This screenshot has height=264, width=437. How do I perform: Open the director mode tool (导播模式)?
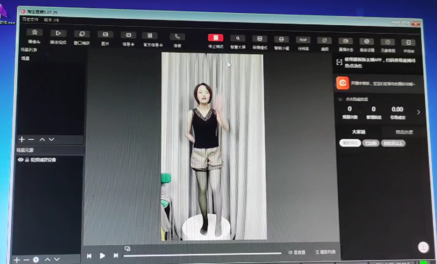[x=260, y=39]
